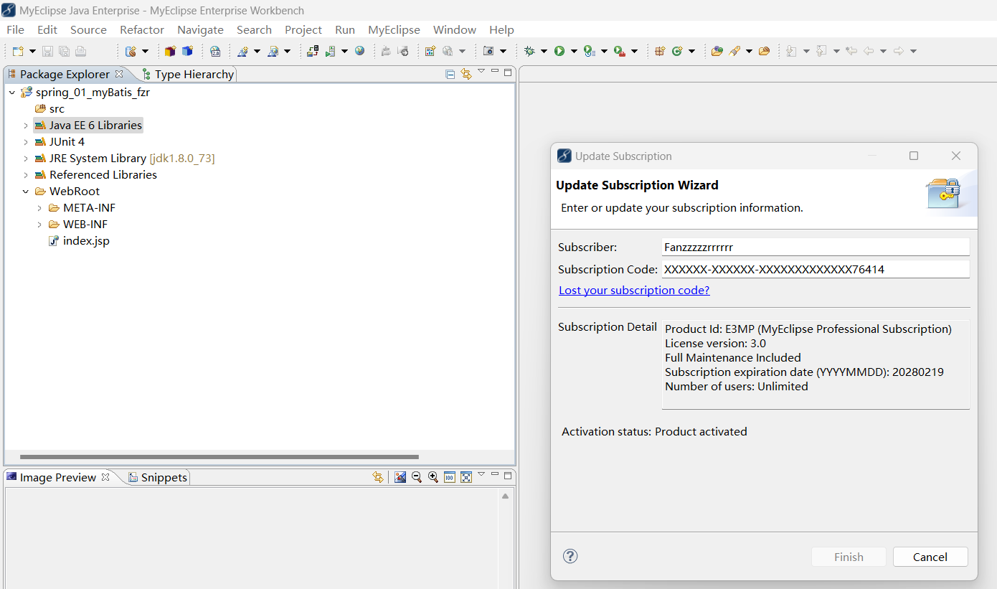Click the yellow purple cube toolbar icon
Screen dimensions: 997x589
coord(170,51)
